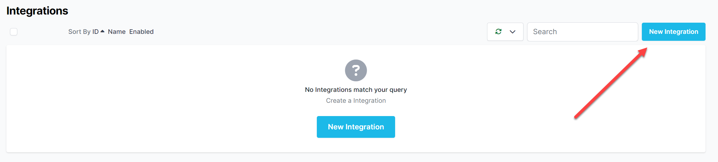This screenshot has width=718, height=162.
Task: Click the Integrations page heading
Action: pos(37,11)
